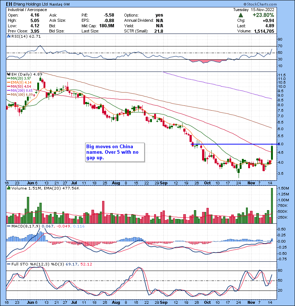Click the Nov label on price chart axis

(251, 183)
